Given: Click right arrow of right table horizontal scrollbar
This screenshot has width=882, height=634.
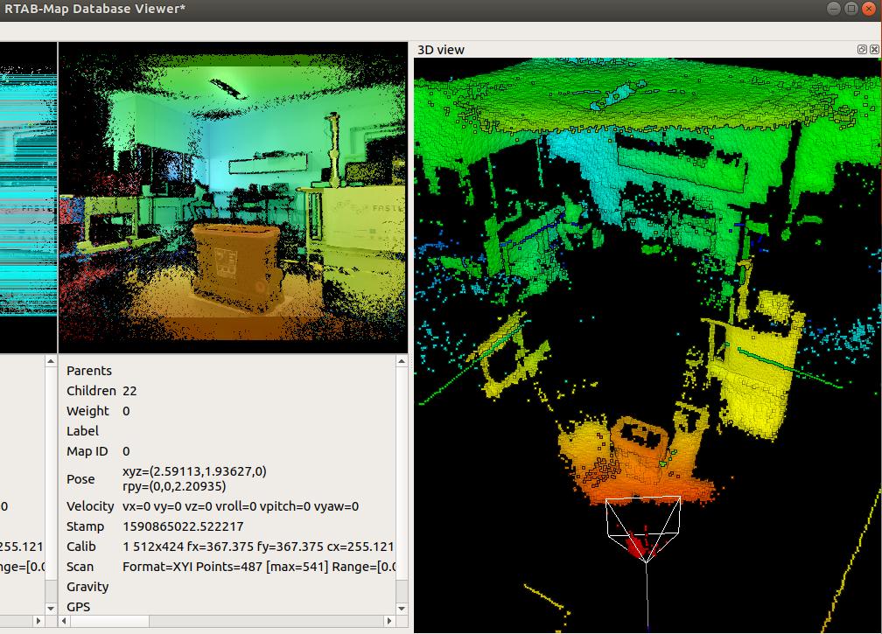Looking at the screenshot, I should (389, 621).
